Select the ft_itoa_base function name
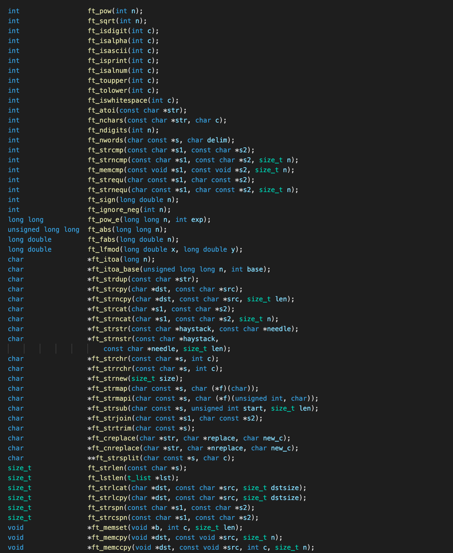Viewport: 453px width, 553px height. [x=115, y=269]
